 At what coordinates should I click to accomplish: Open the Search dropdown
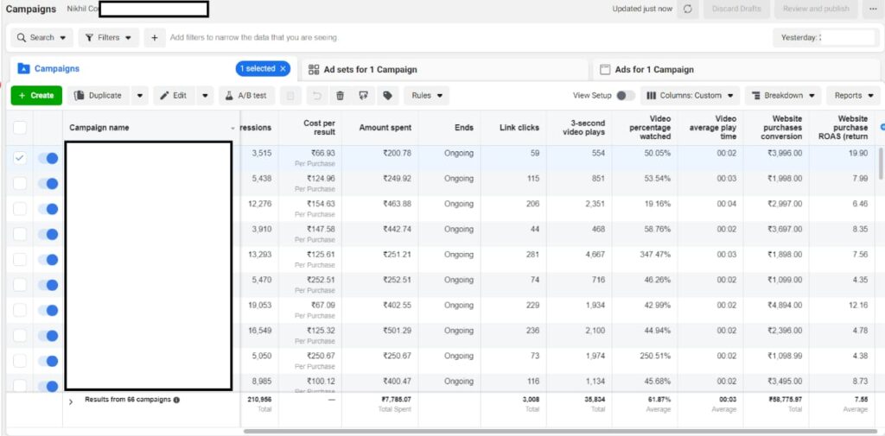41,38
